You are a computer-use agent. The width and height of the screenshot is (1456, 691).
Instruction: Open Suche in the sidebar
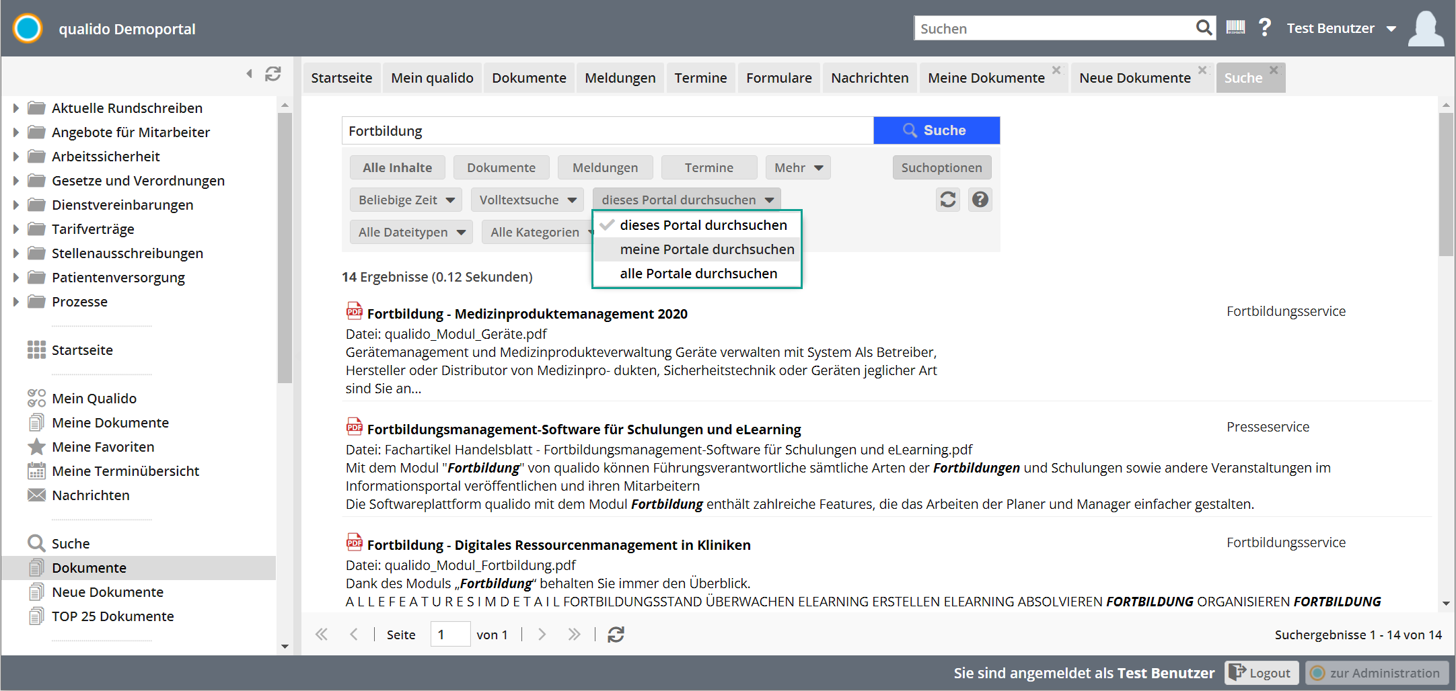pyautogui.click(x=59, y=544)
